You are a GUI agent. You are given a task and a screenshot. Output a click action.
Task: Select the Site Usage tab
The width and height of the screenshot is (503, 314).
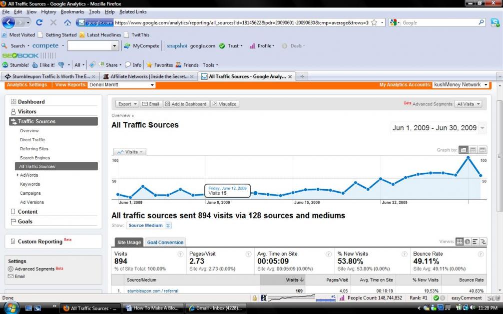click(129, 243)
